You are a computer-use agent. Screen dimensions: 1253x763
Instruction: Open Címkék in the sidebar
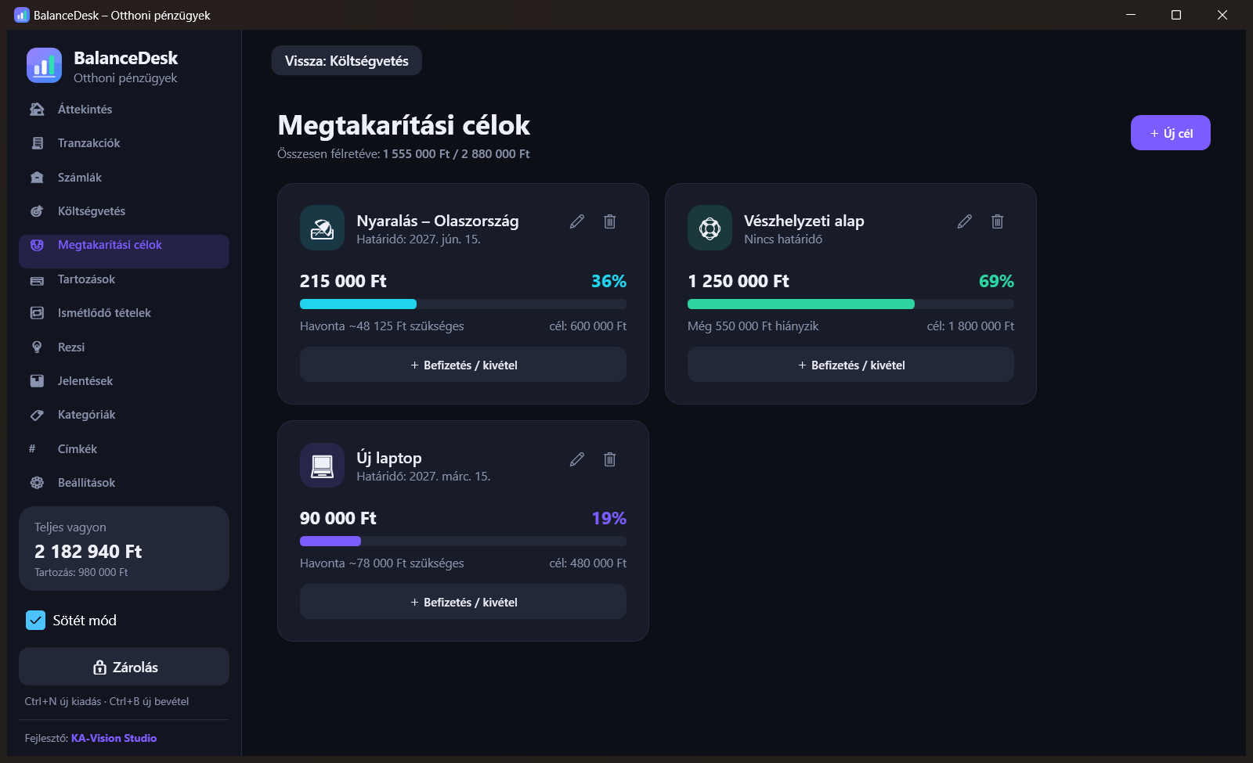tap(124, 449)
